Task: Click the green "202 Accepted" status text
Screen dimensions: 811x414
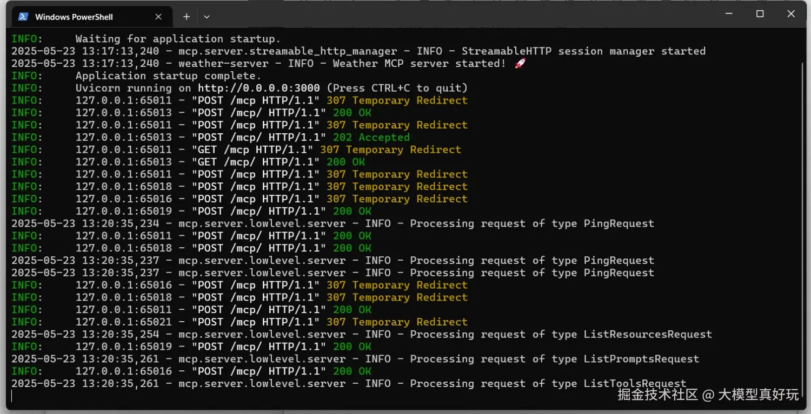Action: 371,138
